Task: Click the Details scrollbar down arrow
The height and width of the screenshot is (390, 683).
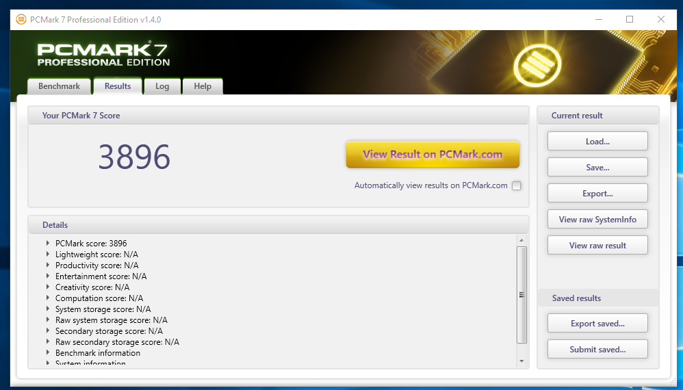Action: [x=521, y=361]
